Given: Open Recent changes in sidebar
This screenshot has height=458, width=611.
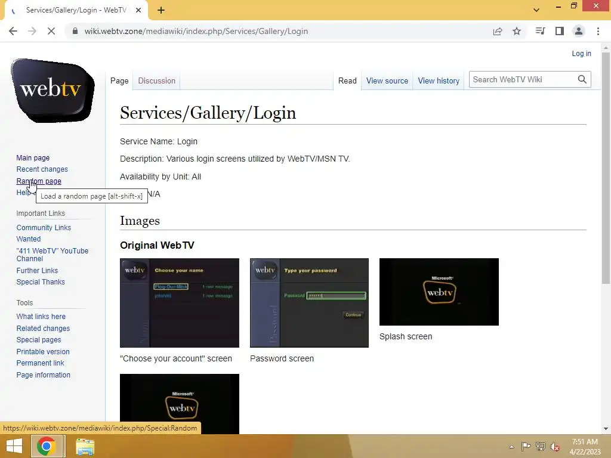Looking at the screenshot, I should click(42, 169).
